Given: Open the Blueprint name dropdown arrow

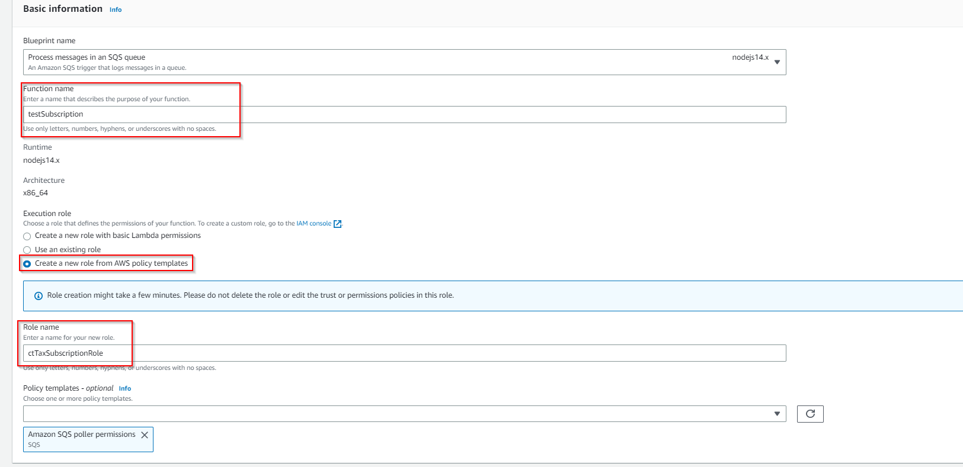Looking at the screenshot, I should pos(777,62).
